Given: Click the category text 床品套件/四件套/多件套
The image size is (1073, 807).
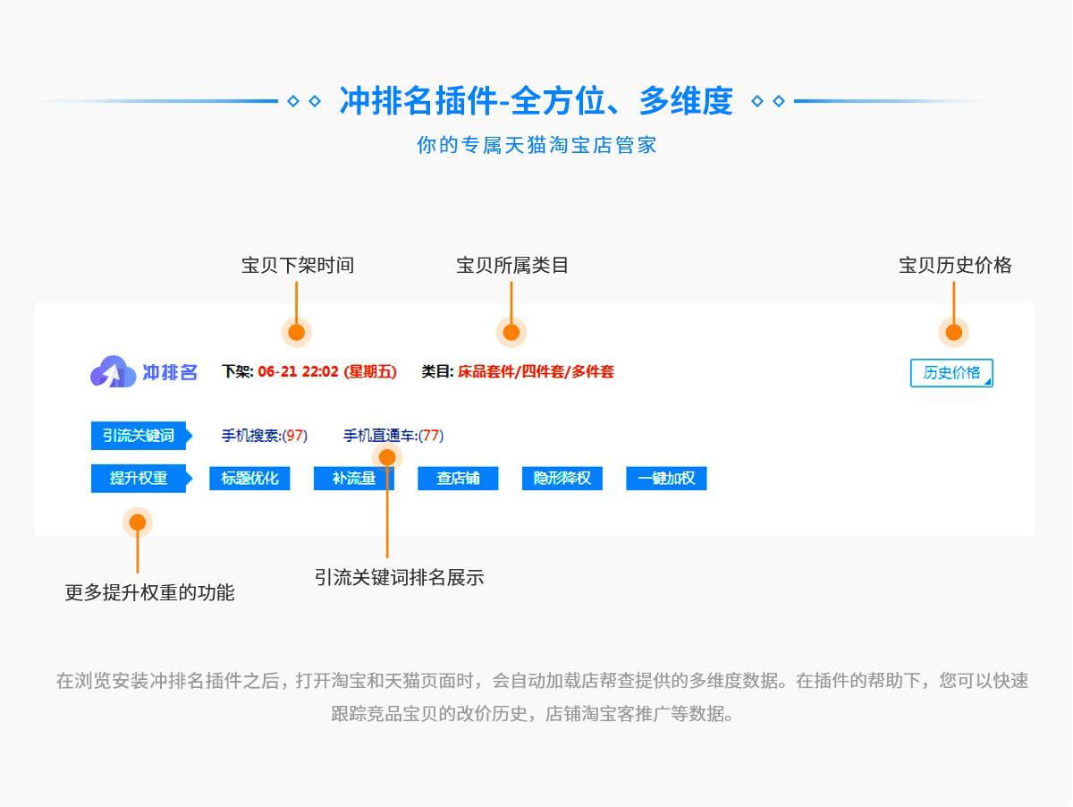Looking at the screenshot, I should click(536, 371).
